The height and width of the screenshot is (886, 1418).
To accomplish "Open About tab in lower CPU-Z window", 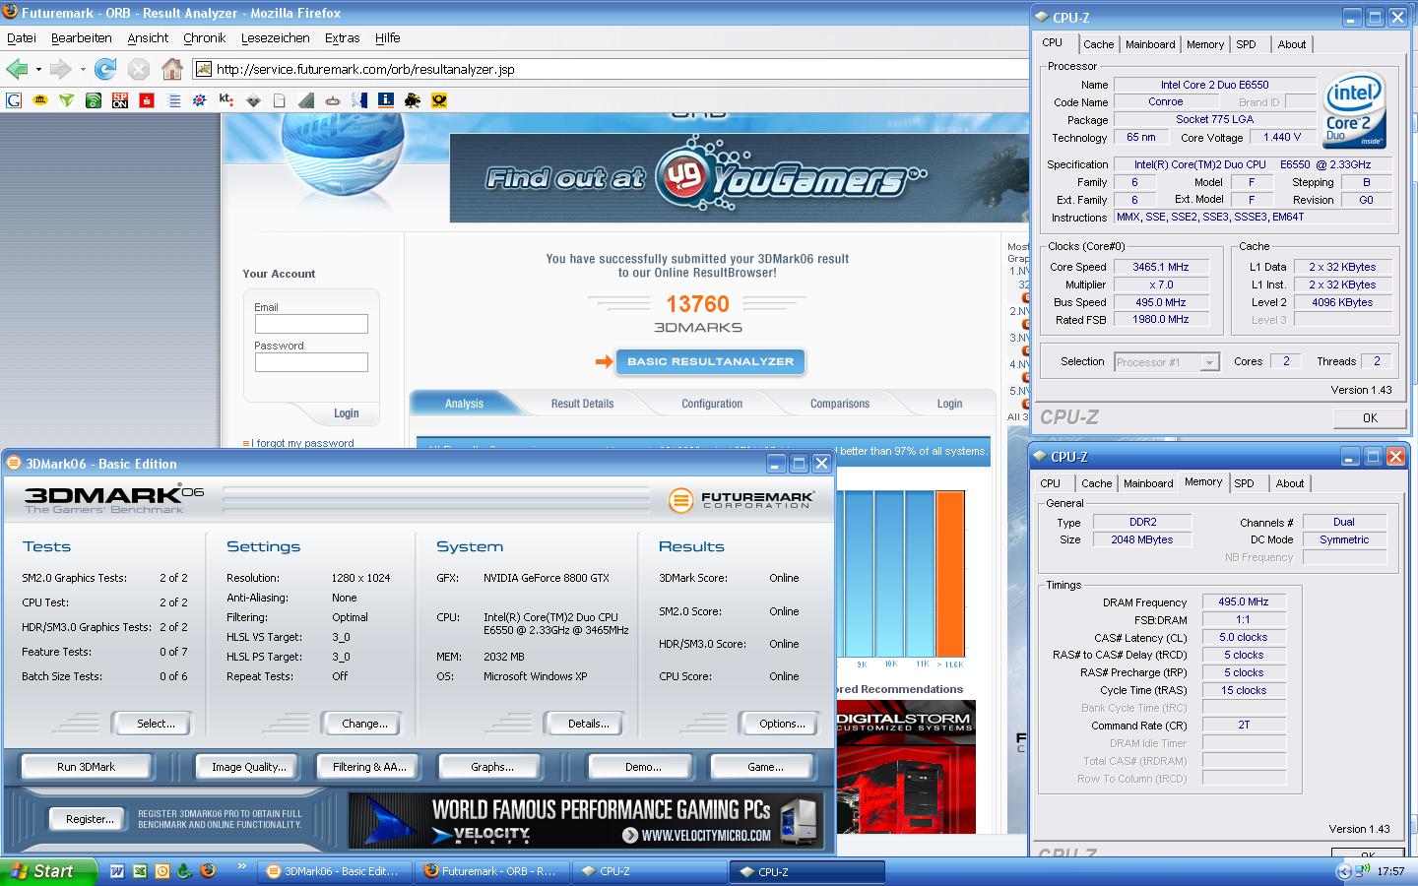I will point(1290,483).
